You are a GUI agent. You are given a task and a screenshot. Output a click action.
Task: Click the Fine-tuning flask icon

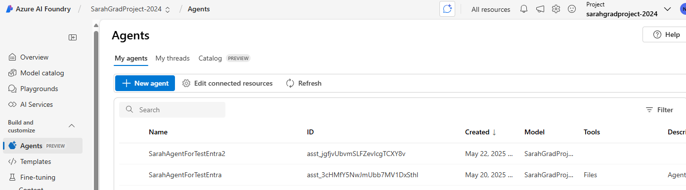12,177
